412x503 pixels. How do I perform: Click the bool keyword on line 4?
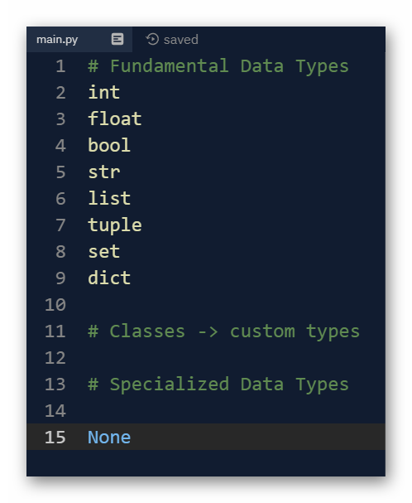click(109, 145)
